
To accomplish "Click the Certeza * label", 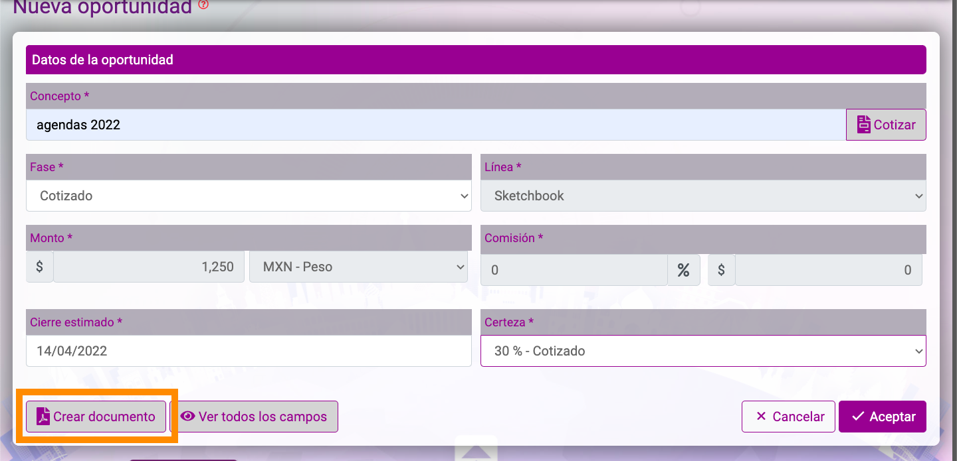I will coord(509,322).
